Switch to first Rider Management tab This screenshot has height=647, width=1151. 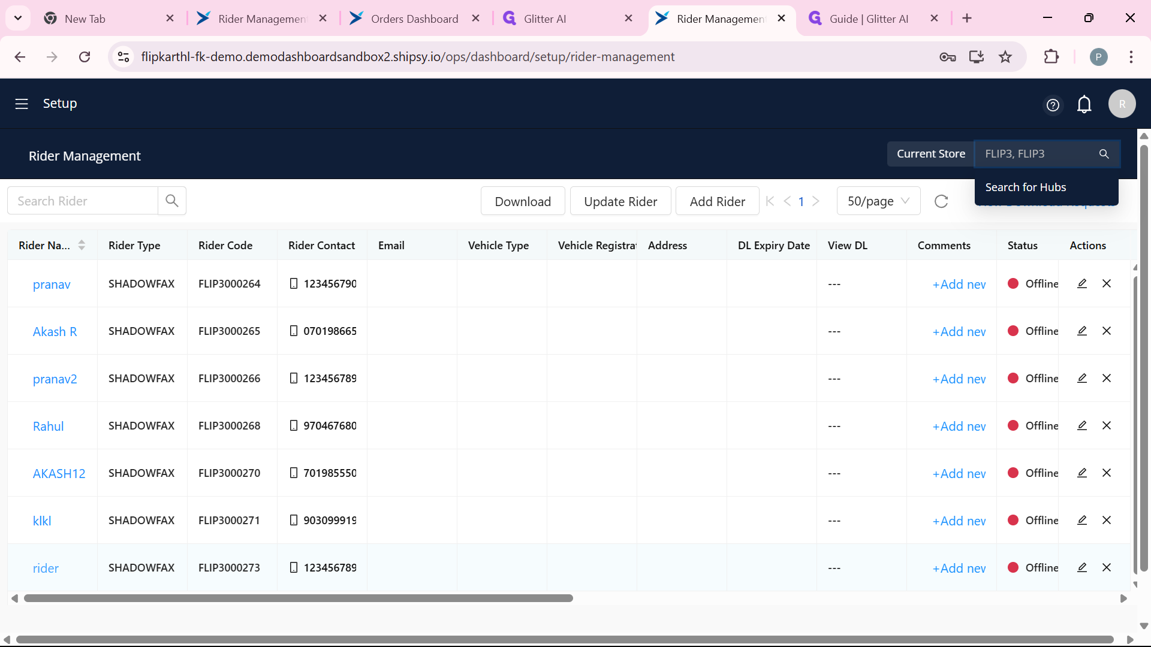262,19
